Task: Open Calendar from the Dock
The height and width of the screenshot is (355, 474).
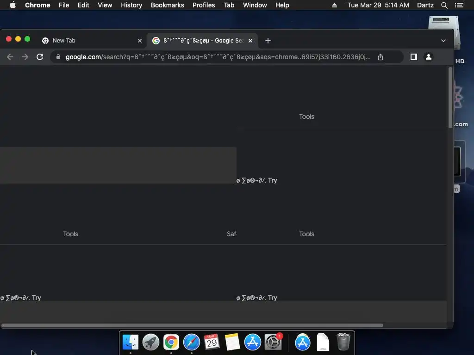Action: coord(212,342)
